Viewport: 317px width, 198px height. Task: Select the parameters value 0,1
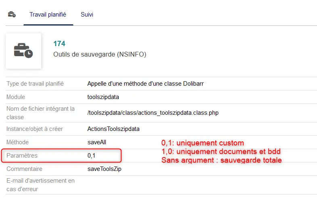(92, 156)
